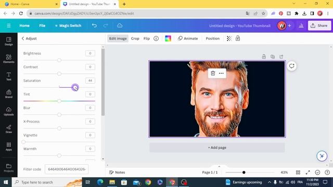Open the analytics chart icon
This screenshot has height=187, width=333.
pos(301,25)
